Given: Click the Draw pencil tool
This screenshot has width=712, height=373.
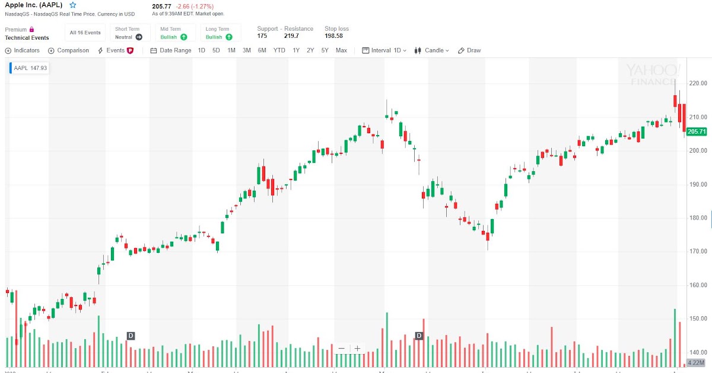Looking at the screenshot, I should tap(469, 51).
